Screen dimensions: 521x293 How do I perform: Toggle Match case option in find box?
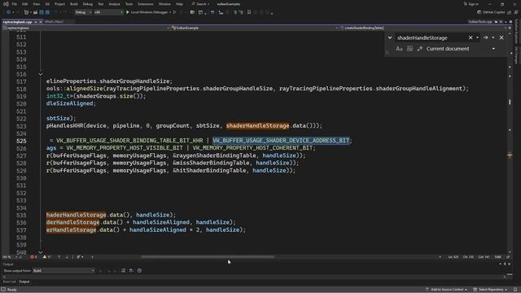399,49
